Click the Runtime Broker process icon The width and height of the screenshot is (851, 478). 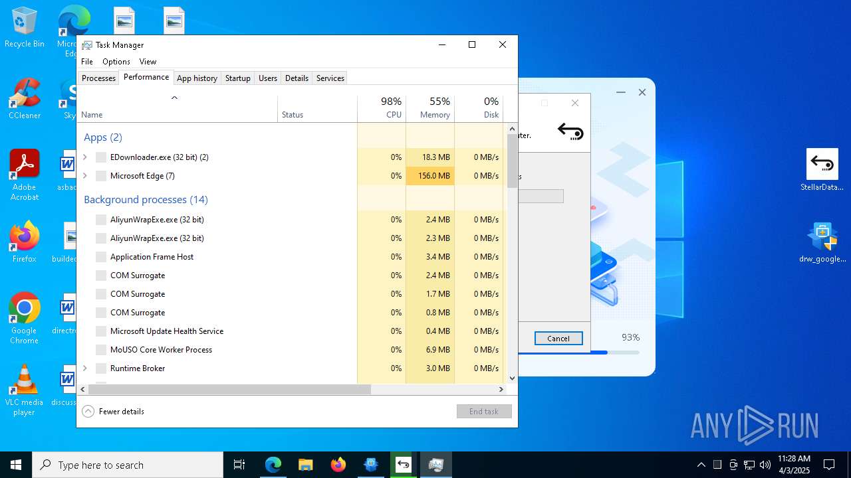[101, 368]
